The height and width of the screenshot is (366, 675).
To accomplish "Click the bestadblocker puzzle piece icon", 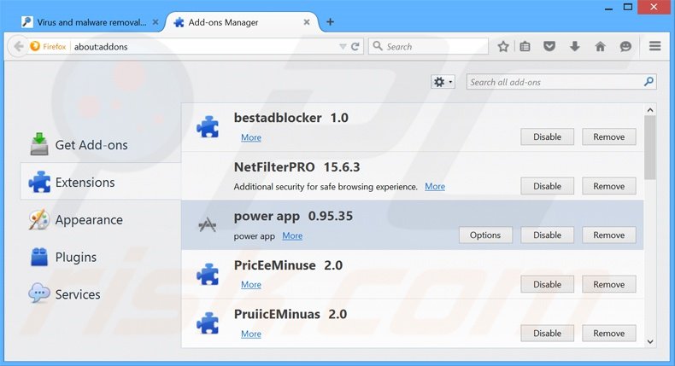I will point(208,127).
